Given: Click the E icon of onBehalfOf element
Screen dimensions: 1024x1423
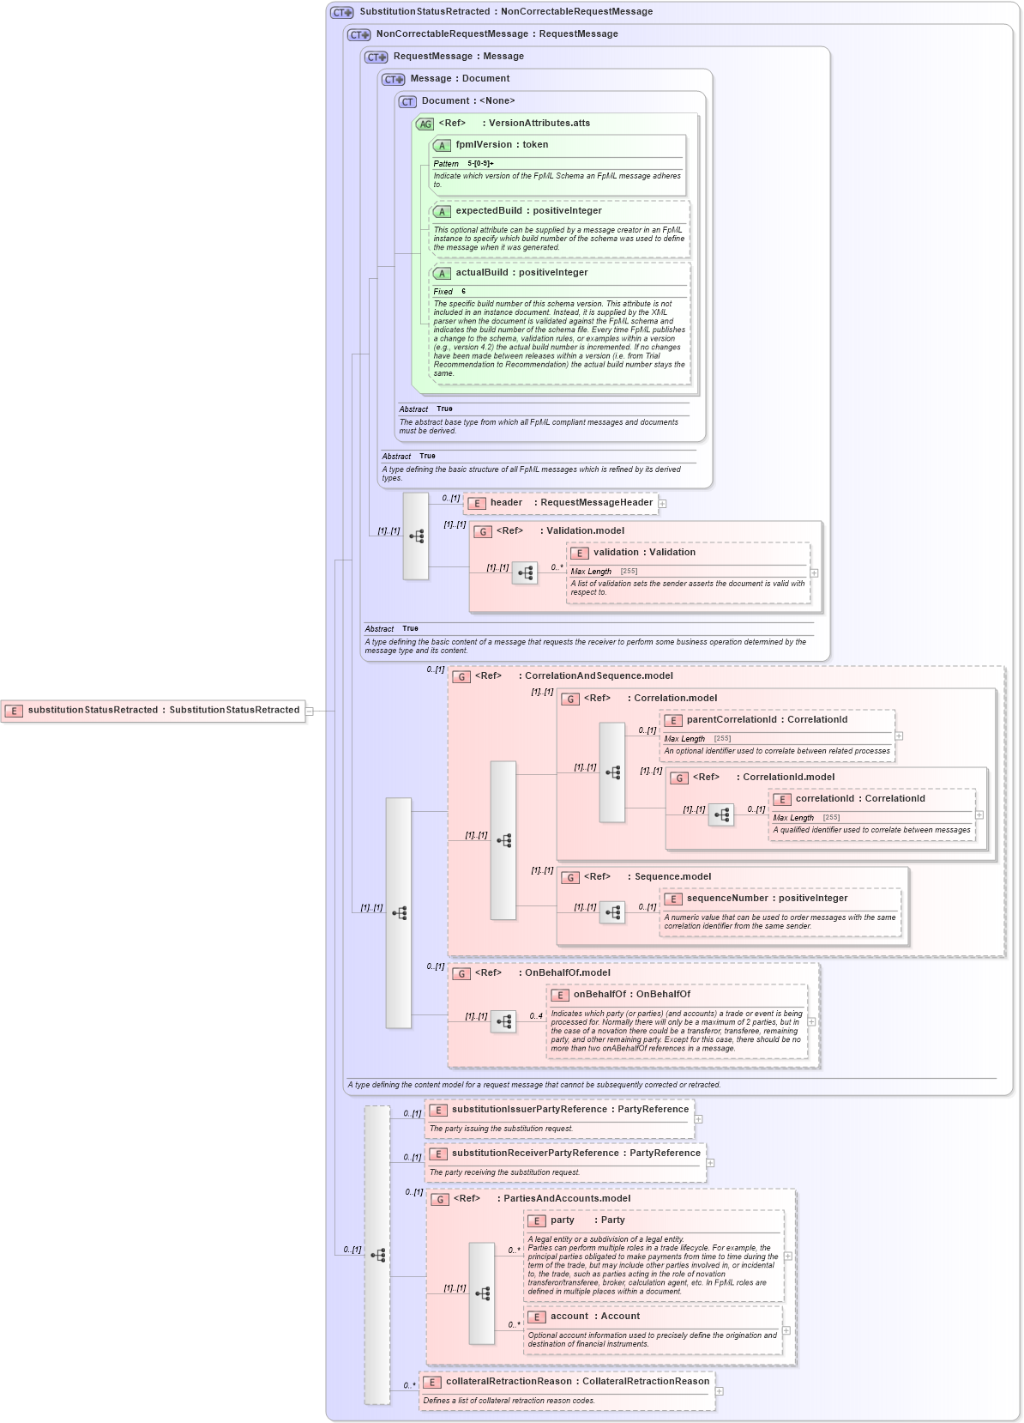Looking at the screenshot, I should [x=560, y=996].
